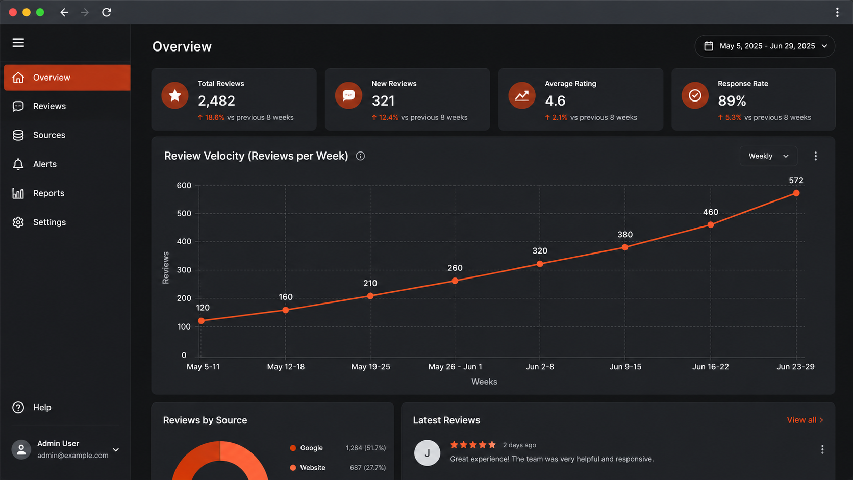Open the date range picker dropdown
This screenshot has height=480, width=853.
coord(765,46)
